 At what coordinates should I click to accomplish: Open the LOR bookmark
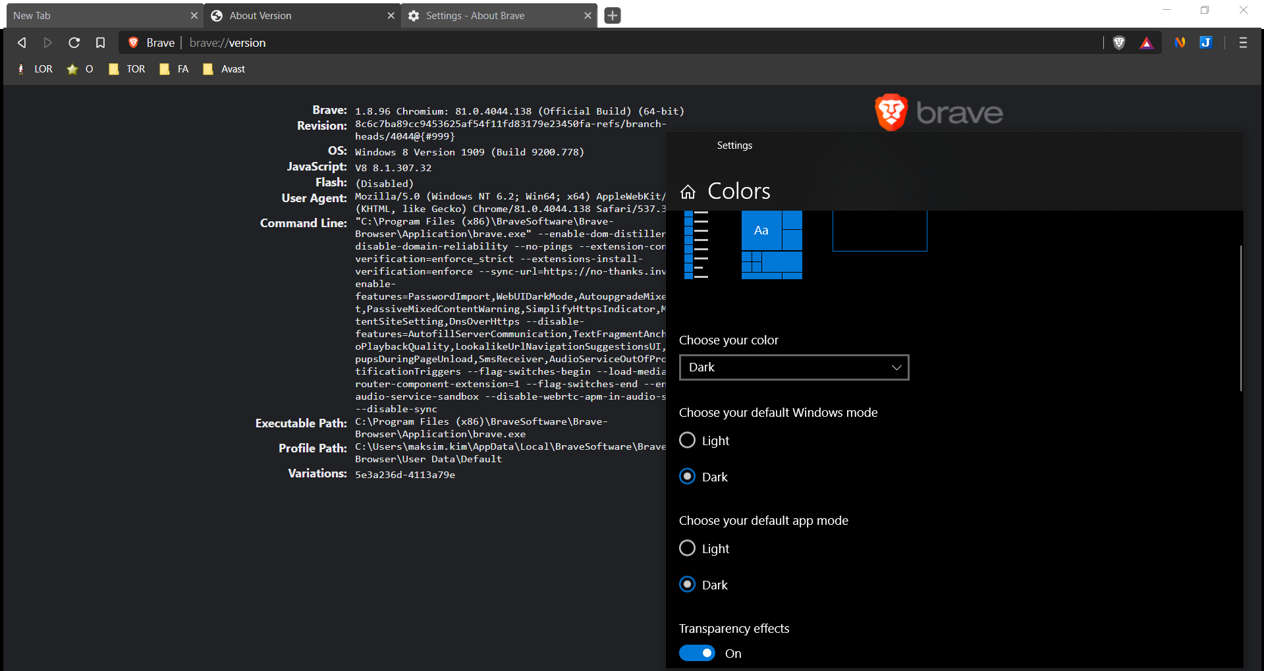click(34, 69)
